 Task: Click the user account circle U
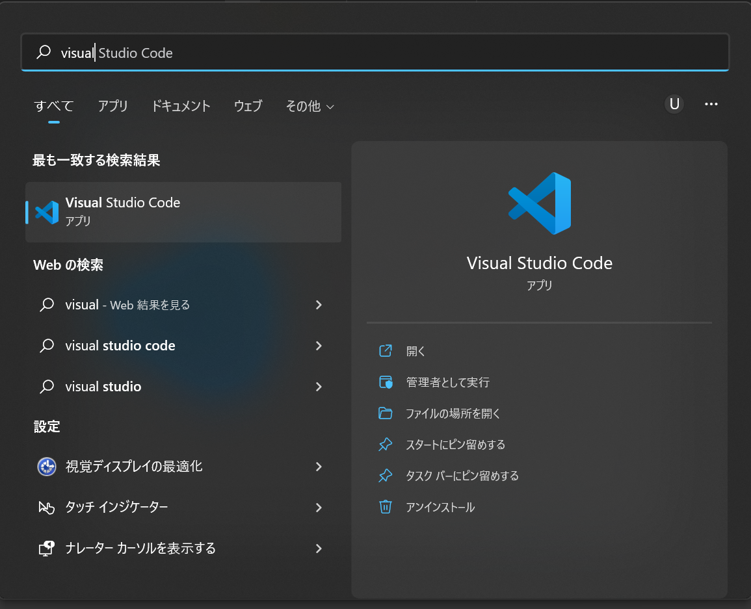[x=674, y=104]
